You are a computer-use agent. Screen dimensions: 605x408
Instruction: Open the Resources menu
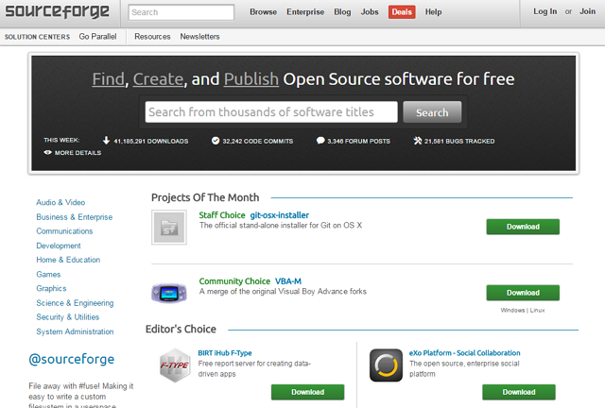tap(152, 37)
